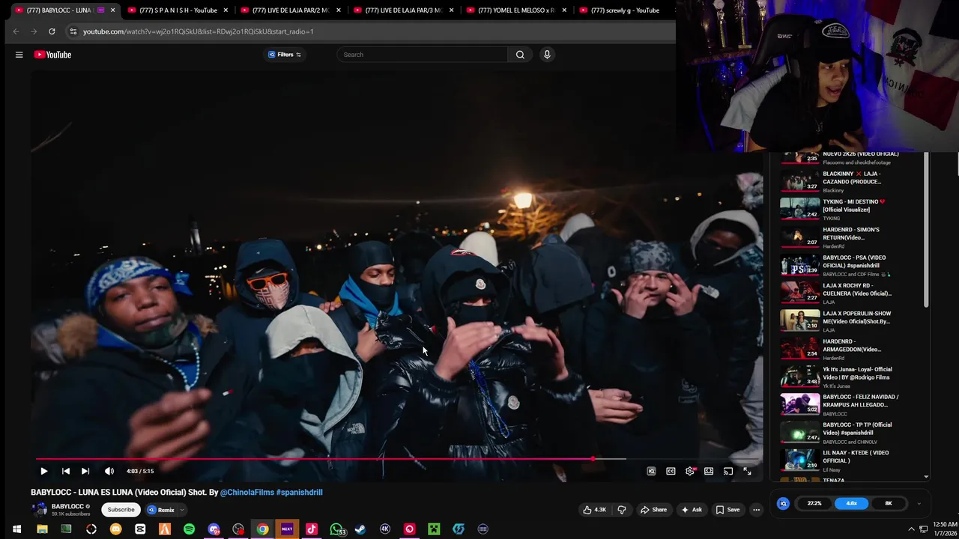This screenshot has height=539, width=959.
Task: Switch to the LIVE DE LAJA PAR/3 tab
Action: (404, 10)
